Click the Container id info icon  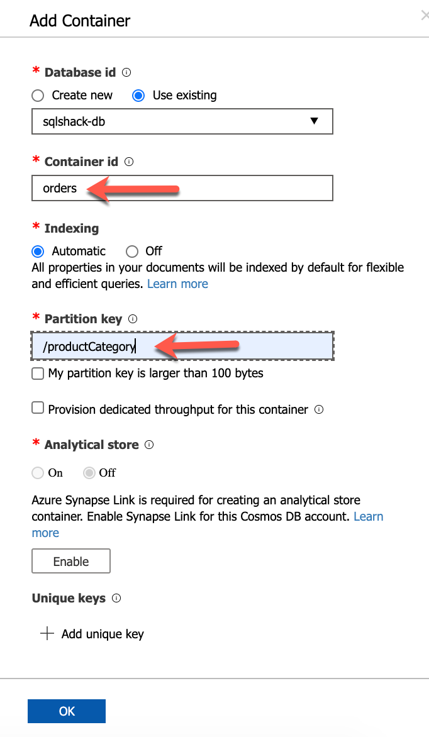(x=129, y=162)
